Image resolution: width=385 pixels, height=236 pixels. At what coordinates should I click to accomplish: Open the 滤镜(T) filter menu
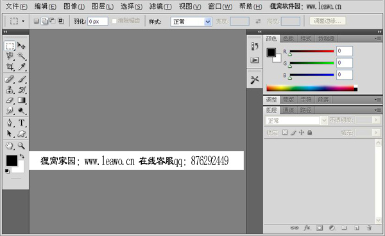[160, 6]
